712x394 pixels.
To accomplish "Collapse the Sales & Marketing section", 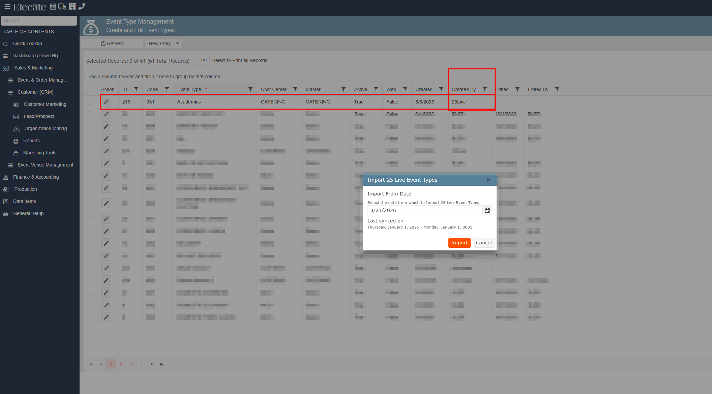I will pyautogui.click(x=33, y=68).
